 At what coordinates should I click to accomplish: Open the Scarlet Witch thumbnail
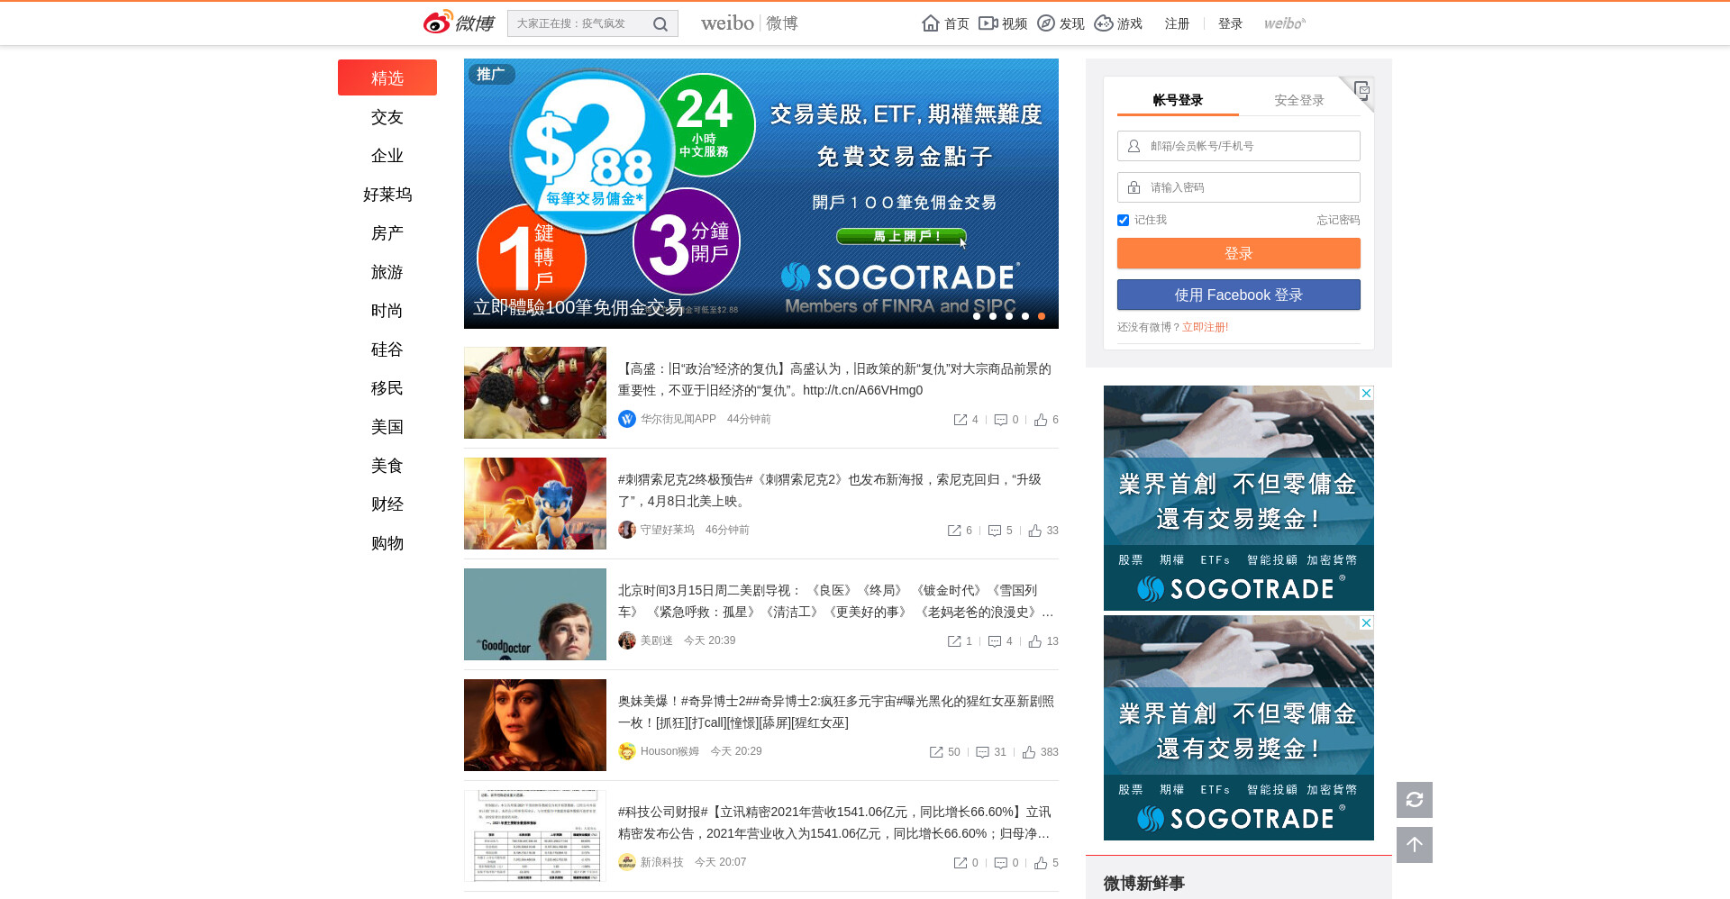pos(535,725)
